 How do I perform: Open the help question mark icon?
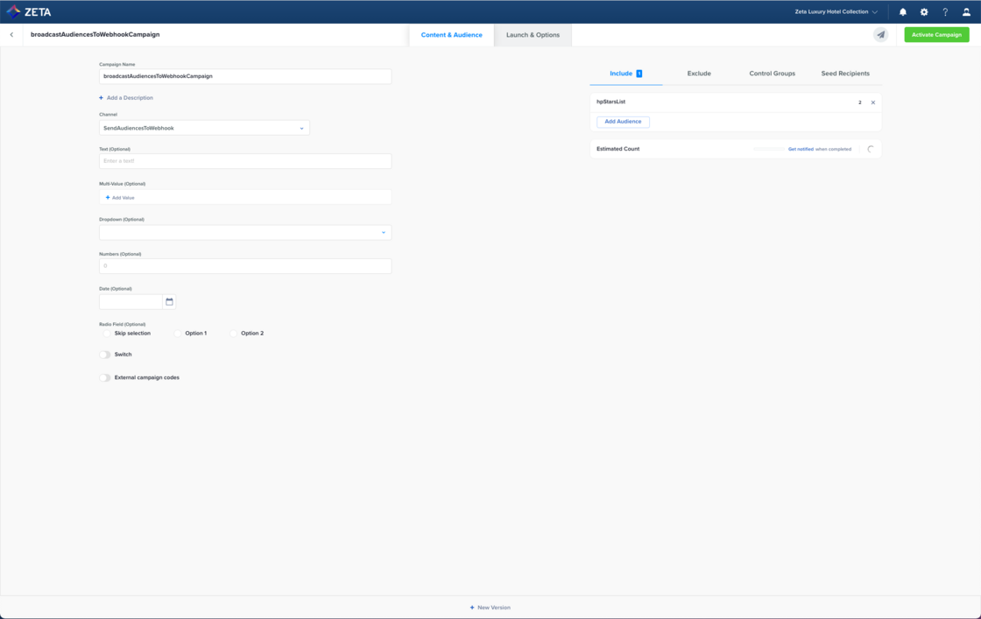(x=945, y=12)
